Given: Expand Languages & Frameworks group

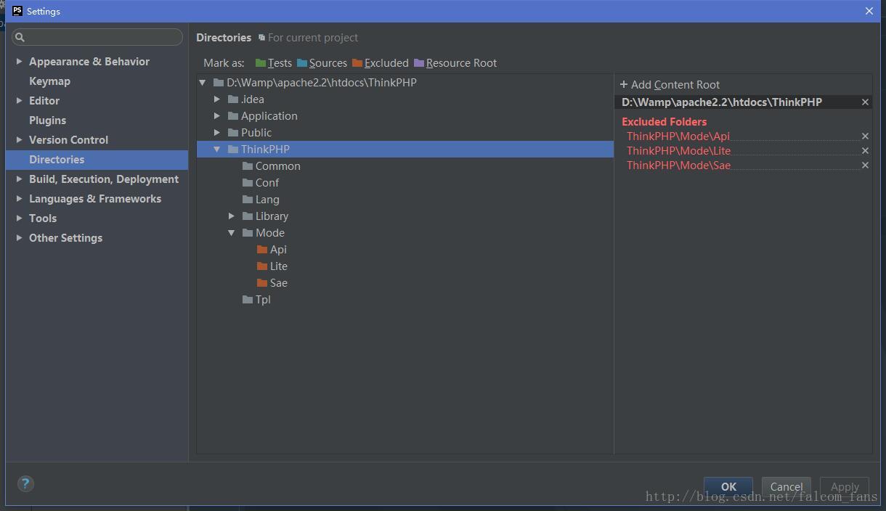Looking at the screenshot, I should click(x=19, y=199).
